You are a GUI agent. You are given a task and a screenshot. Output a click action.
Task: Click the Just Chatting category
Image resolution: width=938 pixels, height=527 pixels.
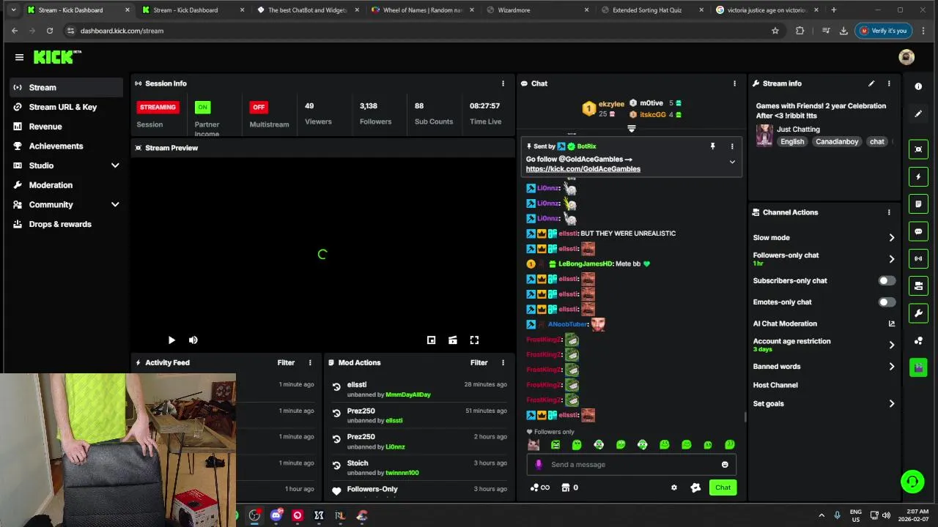click(798, 130)
